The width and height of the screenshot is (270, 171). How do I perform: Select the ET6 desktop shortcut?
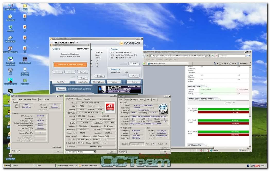10,71
